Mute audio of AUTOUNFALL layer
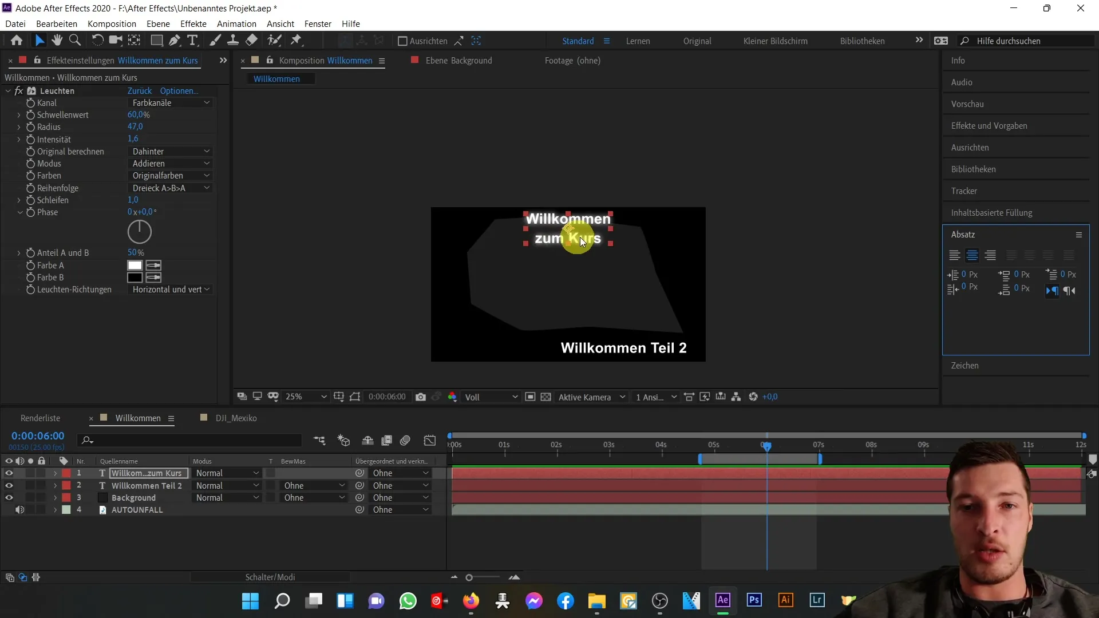The height and width of the screenshot is (618, 1099). (x=19, y=509)
